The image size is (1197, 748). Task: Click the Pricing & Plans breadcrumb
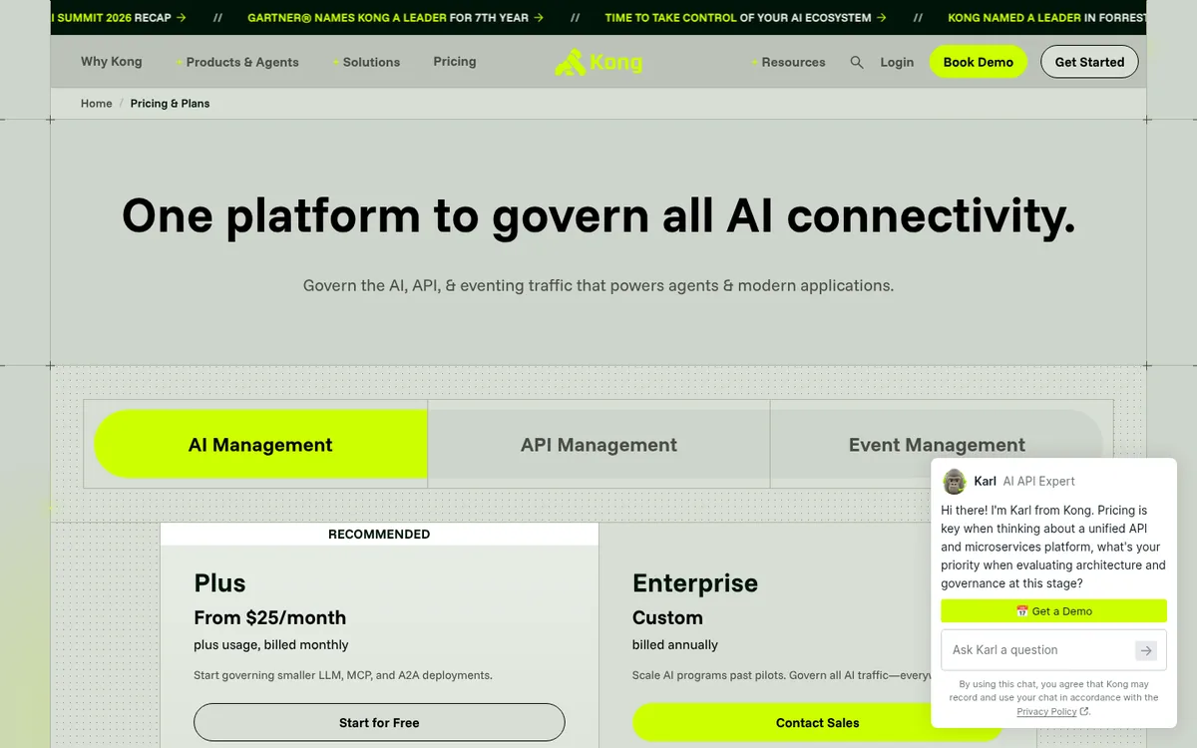pyautogui.click(x=170, y=104)
